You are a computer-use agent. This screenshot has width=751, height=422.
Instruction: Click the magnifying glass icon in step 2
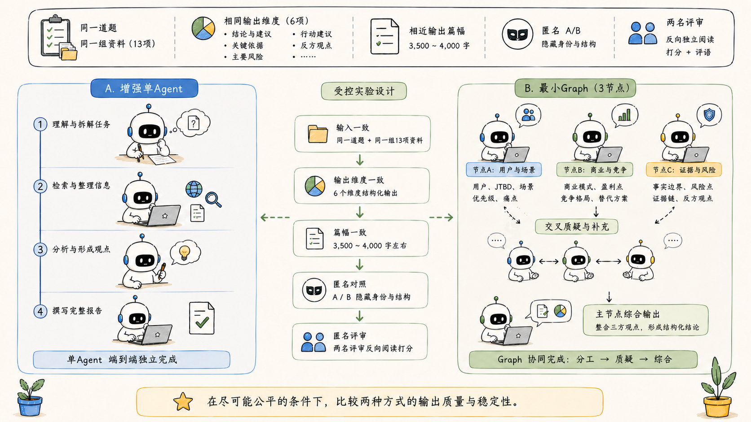coord(213,200)
